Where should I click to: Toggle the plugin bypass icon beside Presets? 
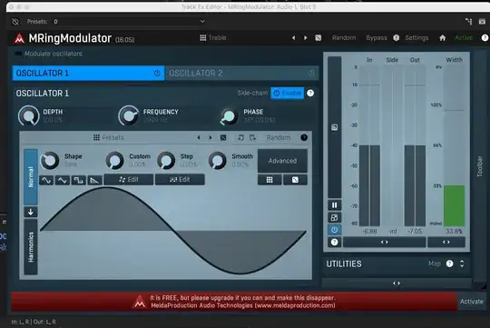click(x=15, y=22)
